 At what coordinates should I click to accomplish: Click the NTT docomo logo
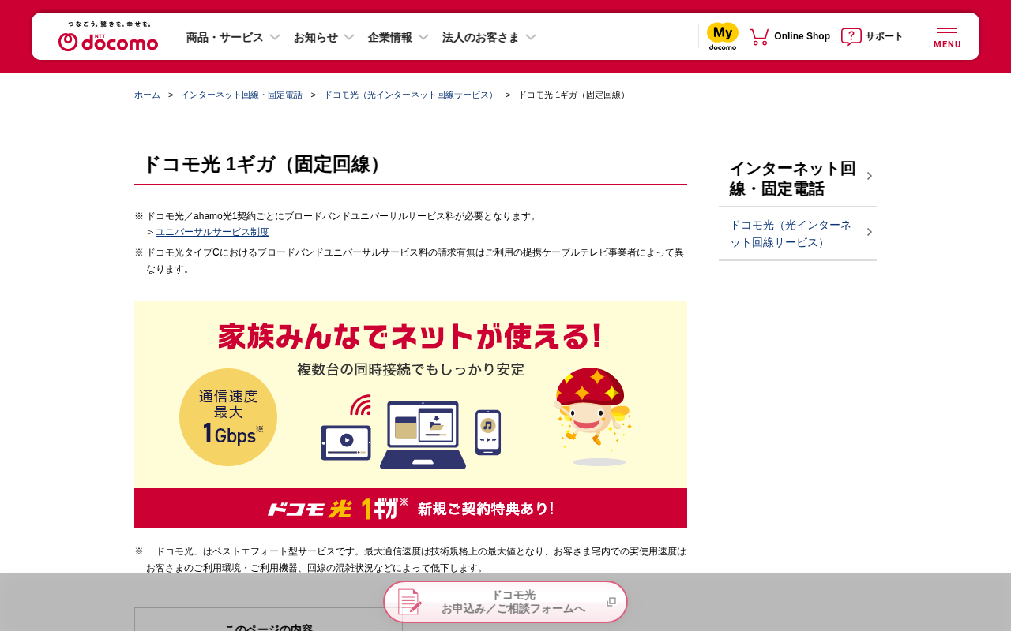[108, 36]
